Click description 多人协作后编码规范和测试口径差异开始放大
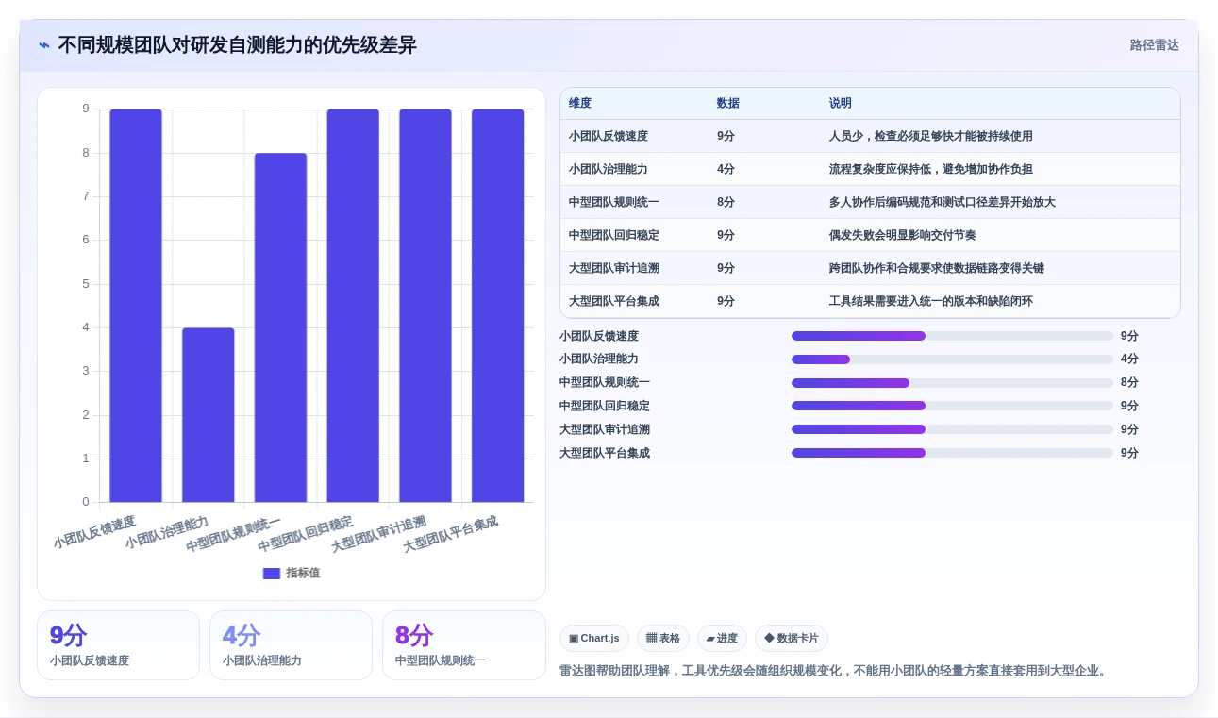Screen dimensions: 1218x718 943,202
